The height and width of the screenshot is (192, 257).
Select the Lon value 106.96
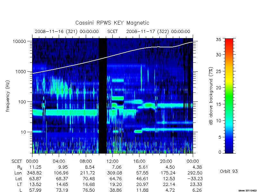point(61,173)
